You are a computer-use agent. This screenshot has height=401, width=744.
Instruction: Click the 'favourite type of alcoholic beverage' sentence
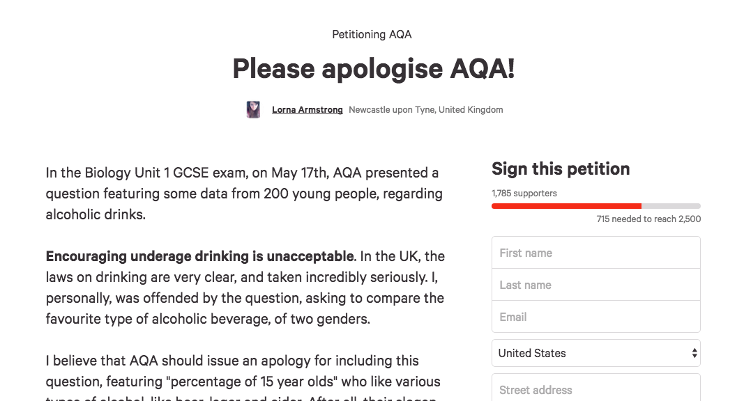pyautogui.click(x=208, y=319)
